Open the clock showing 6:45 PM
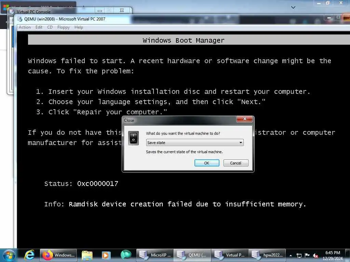Screen dimensions: 350x262 [333, 256]
